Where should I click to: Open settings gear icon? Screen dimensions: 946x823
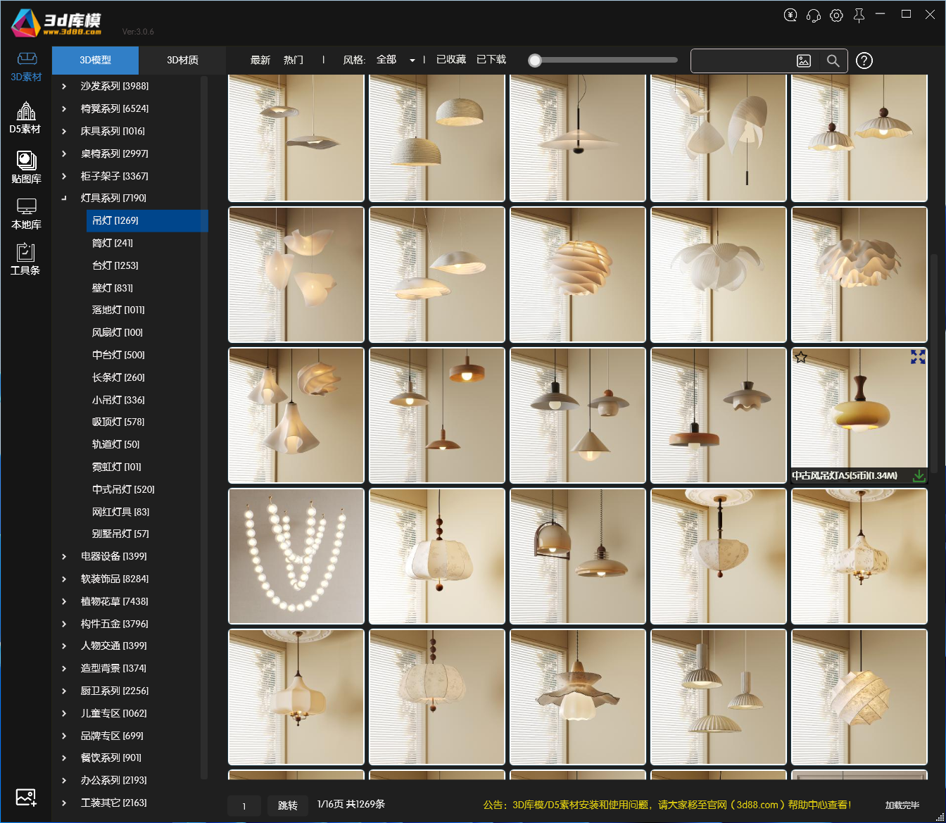point(836,15)
